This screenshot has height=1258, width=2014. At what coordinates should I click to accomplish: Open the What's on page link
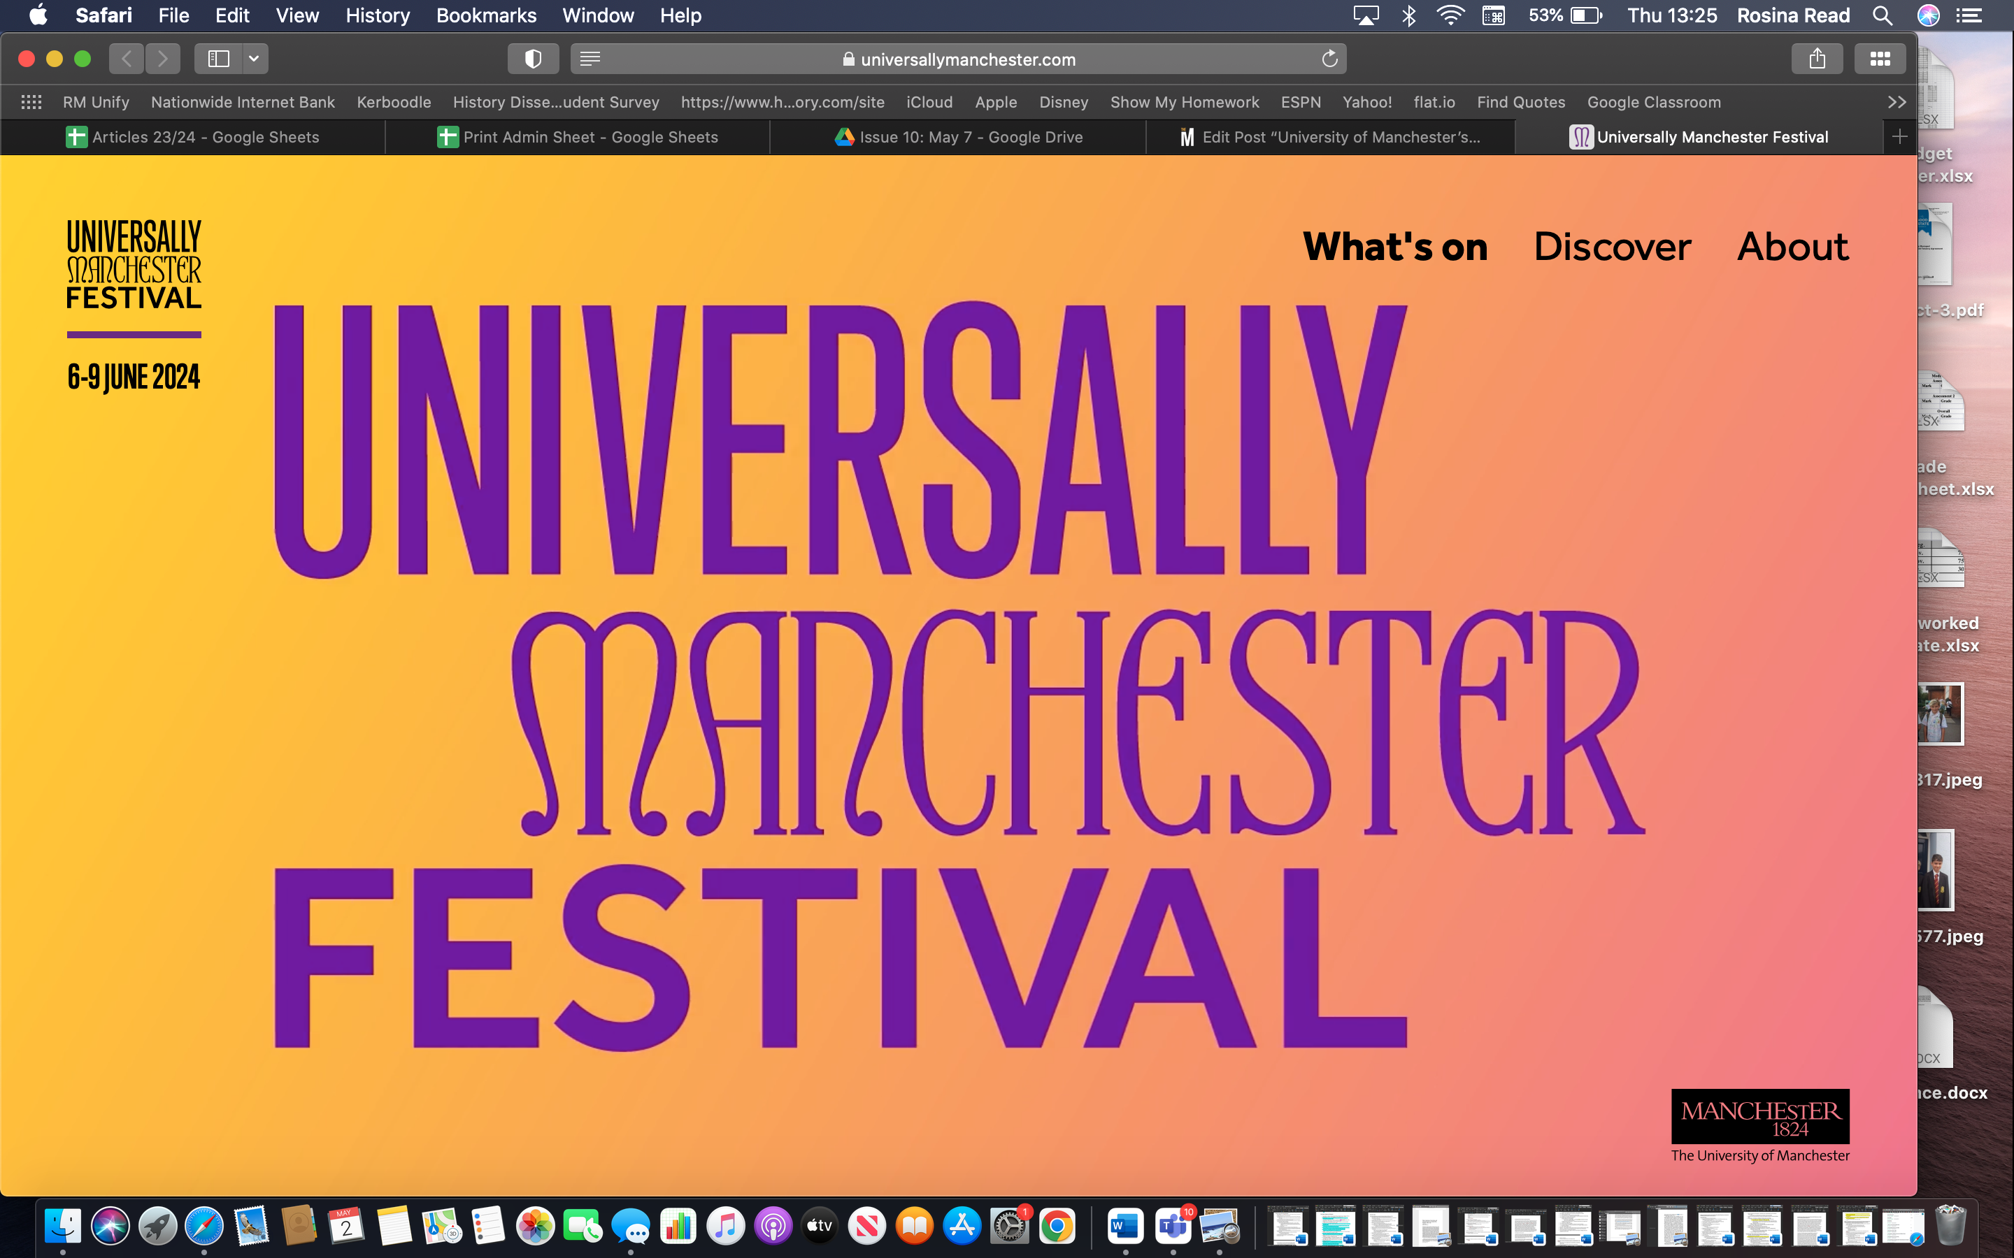pyautogui.click(x=1395, y=247)
